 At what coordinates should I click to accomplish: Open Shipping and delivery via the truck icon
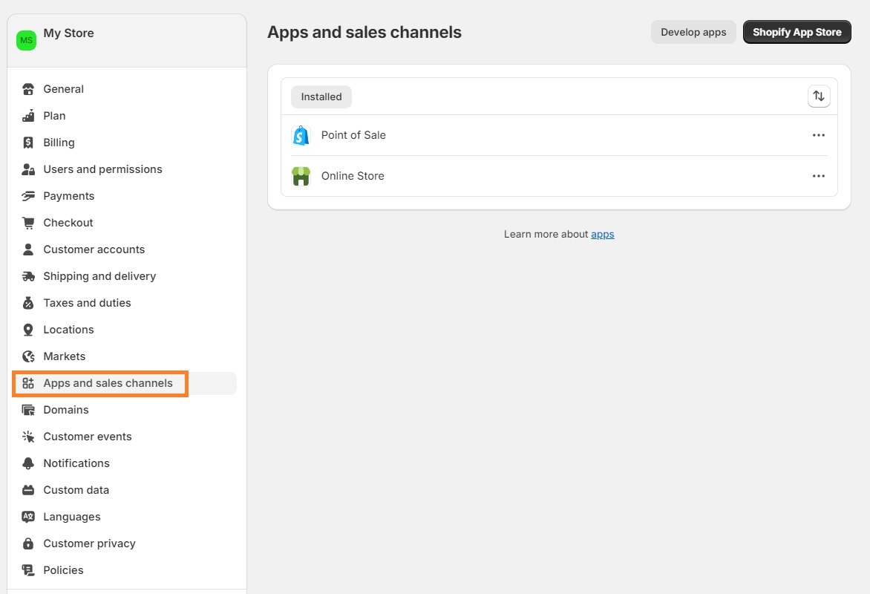[x=28, y=275]
